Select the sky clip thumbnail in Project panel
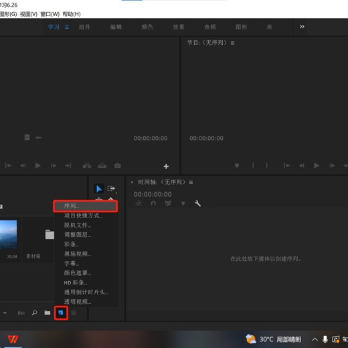Image resolution: width=348 pixels, height=348 pixels. tap(8, 234)
